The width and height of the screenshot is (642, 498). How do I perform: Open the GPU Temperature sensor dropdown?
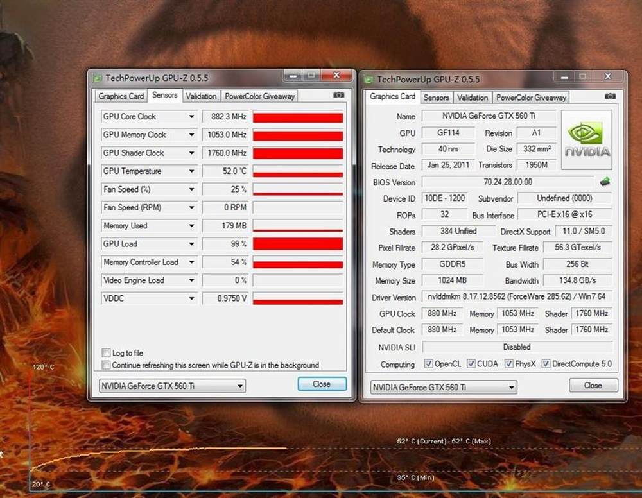pos(191,171)
